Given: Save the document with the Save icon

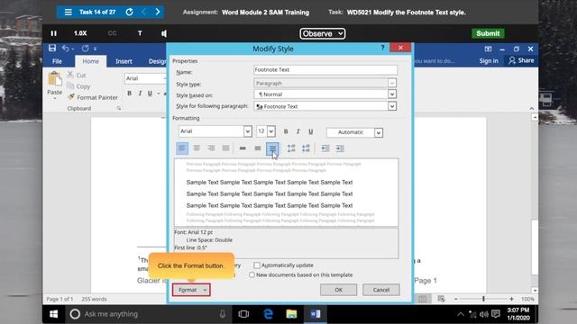Looking at the screenshot, I should (x=52, y=48).
